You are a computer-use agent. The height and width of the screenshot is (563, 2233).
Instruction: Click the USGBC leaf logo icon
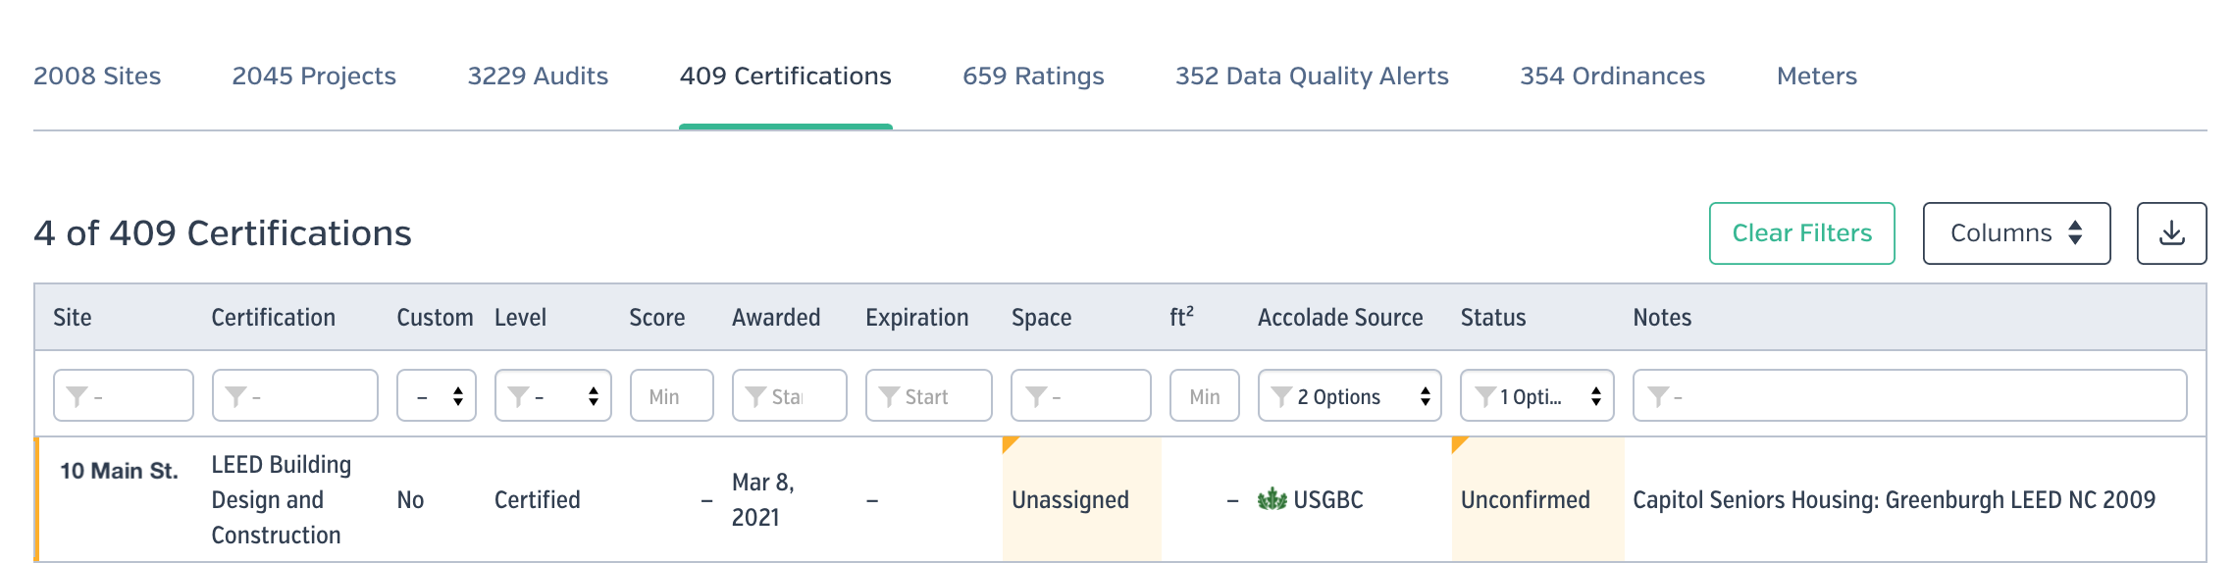(1272, 500)
